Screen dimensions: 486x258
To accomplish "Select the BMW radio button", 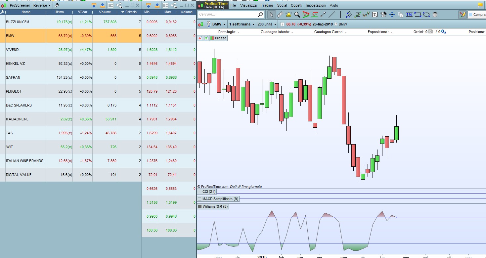I will pos(336,24).
